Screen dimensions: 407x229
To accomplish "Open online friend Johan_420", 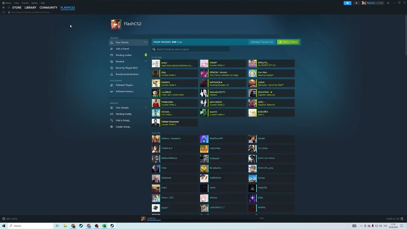I will tap(175, 198).
